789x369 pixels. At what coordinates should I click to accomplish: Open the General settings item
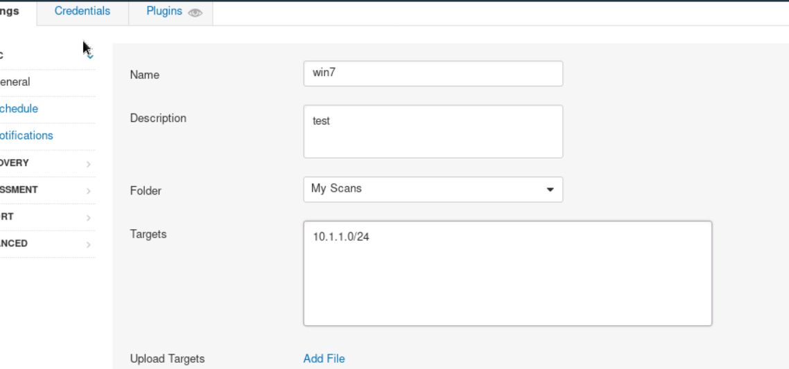[x=15, y=82]
